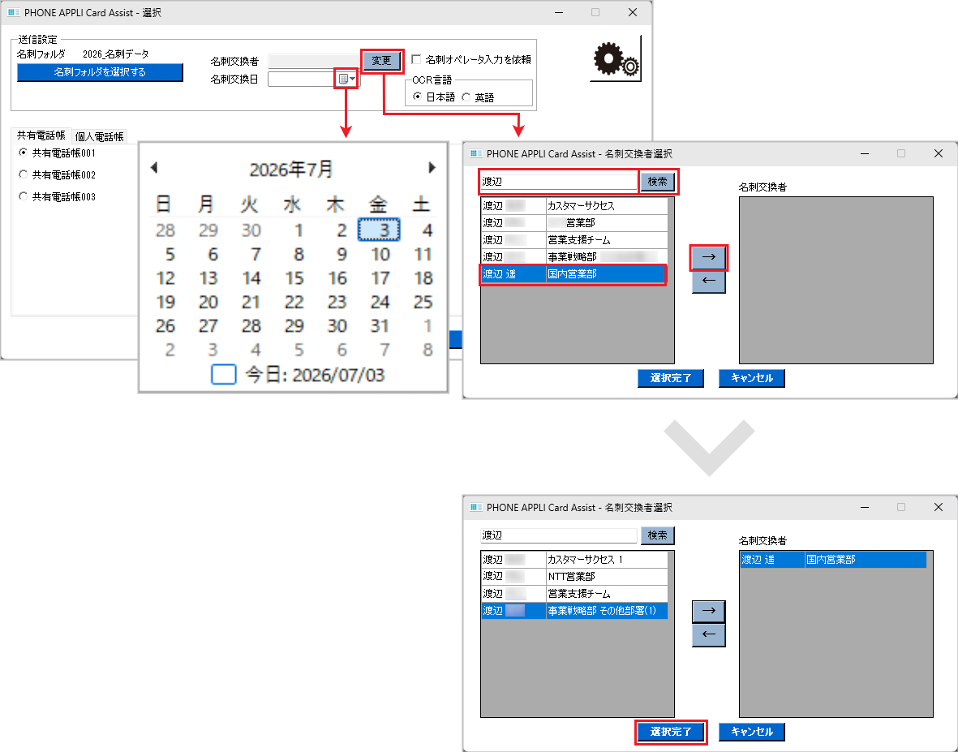958x752 pixels.
Task: Click the → add button in upper 名刺交換者選択 dialog
Action: coord(709,257)
